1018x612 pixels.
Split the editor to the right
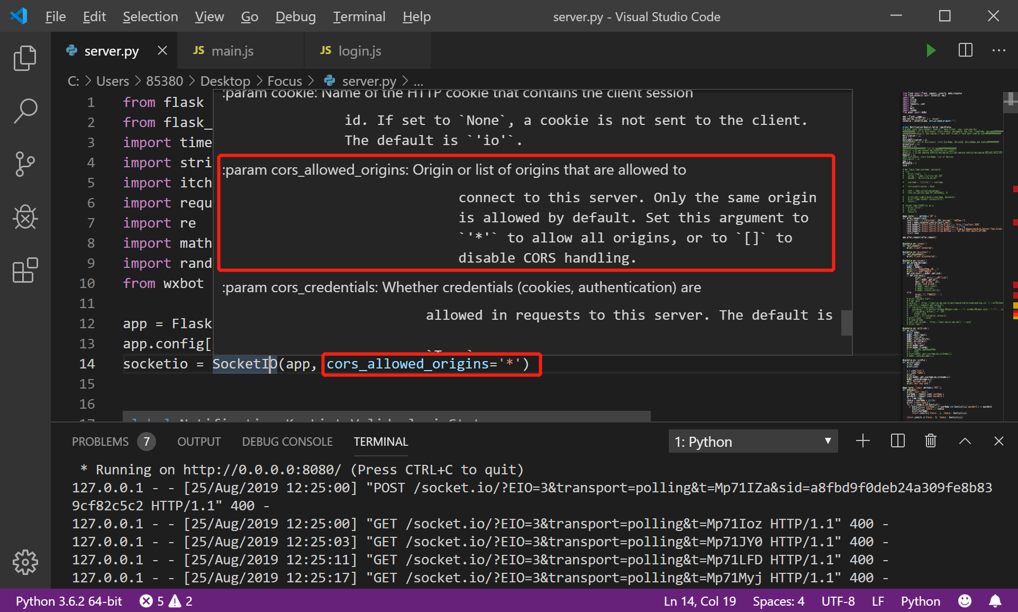(965, 51)
